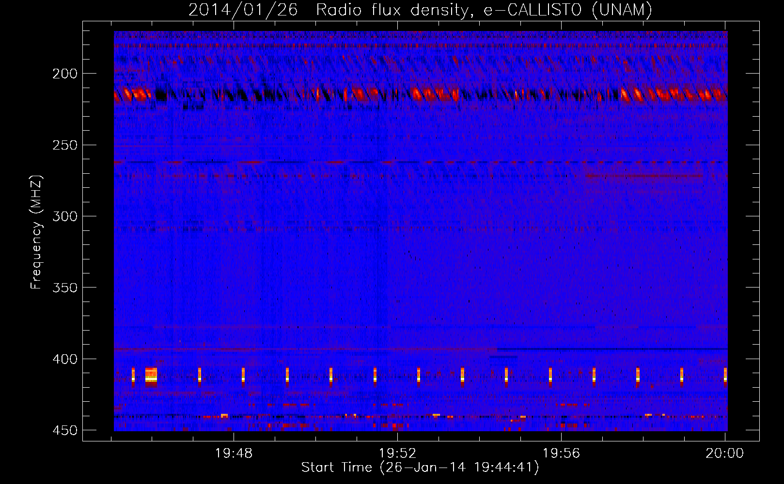Viewport: 784px width, 484px height.
Task: Click the plot title 'Radio flux density, e-CALLISTO (UNAM)'
Action: coord(484,10)
